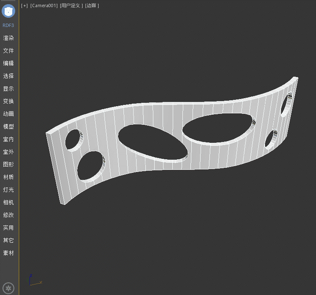
Task: Open the [+] viewport general menu
Action: point(24,5)
